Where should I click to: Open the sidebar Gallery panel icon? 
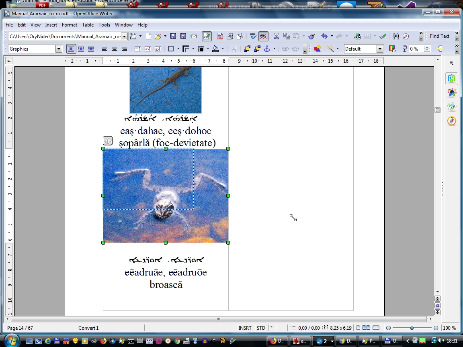click(452, 106)
